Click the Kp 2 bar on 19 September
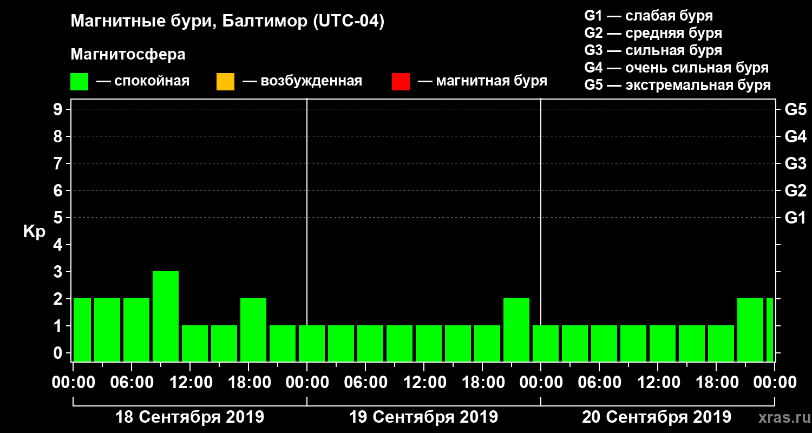The image size is (812, 433). (516, 330)
